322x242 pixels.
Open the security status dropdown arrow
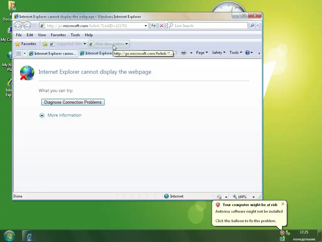click(x=226, y=197)
